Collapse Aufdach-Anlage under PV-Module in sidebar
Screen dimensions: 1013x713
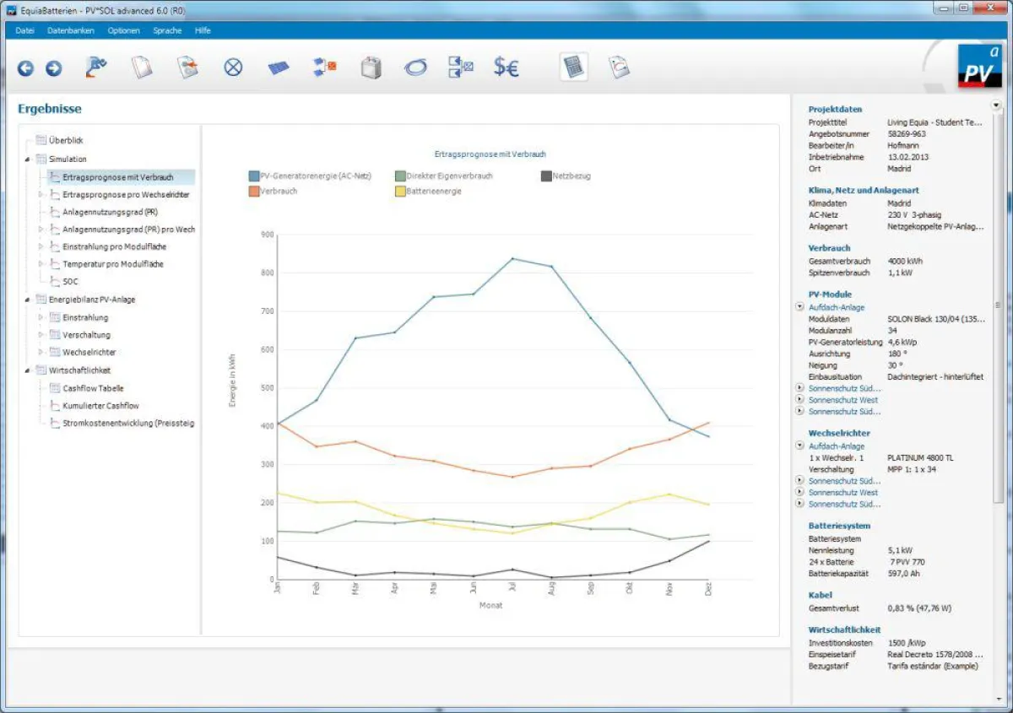[799, 308]
